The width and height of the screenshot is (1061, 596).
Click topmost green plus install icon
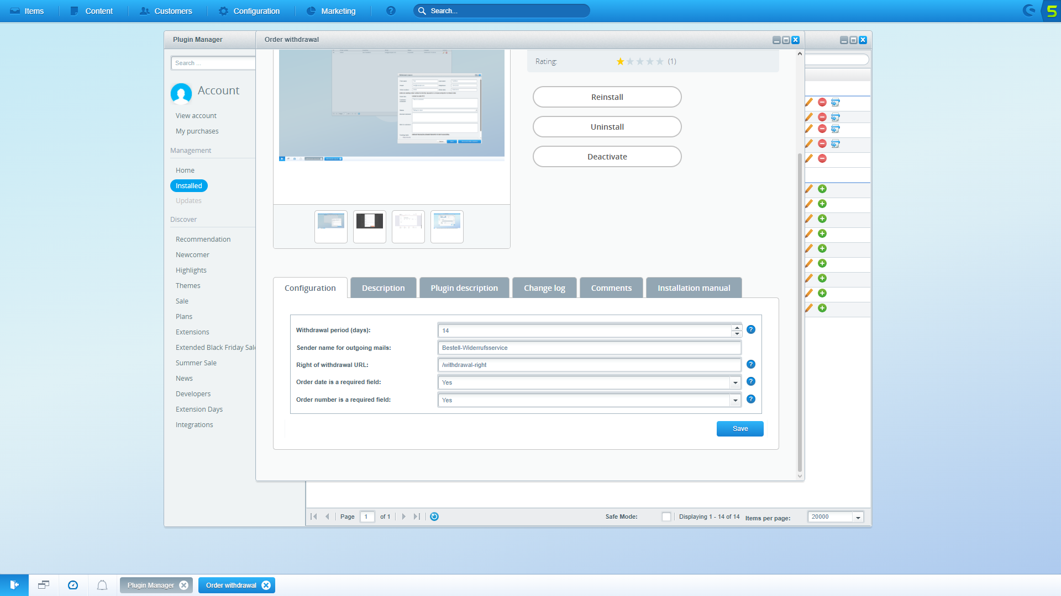(822, 189)
